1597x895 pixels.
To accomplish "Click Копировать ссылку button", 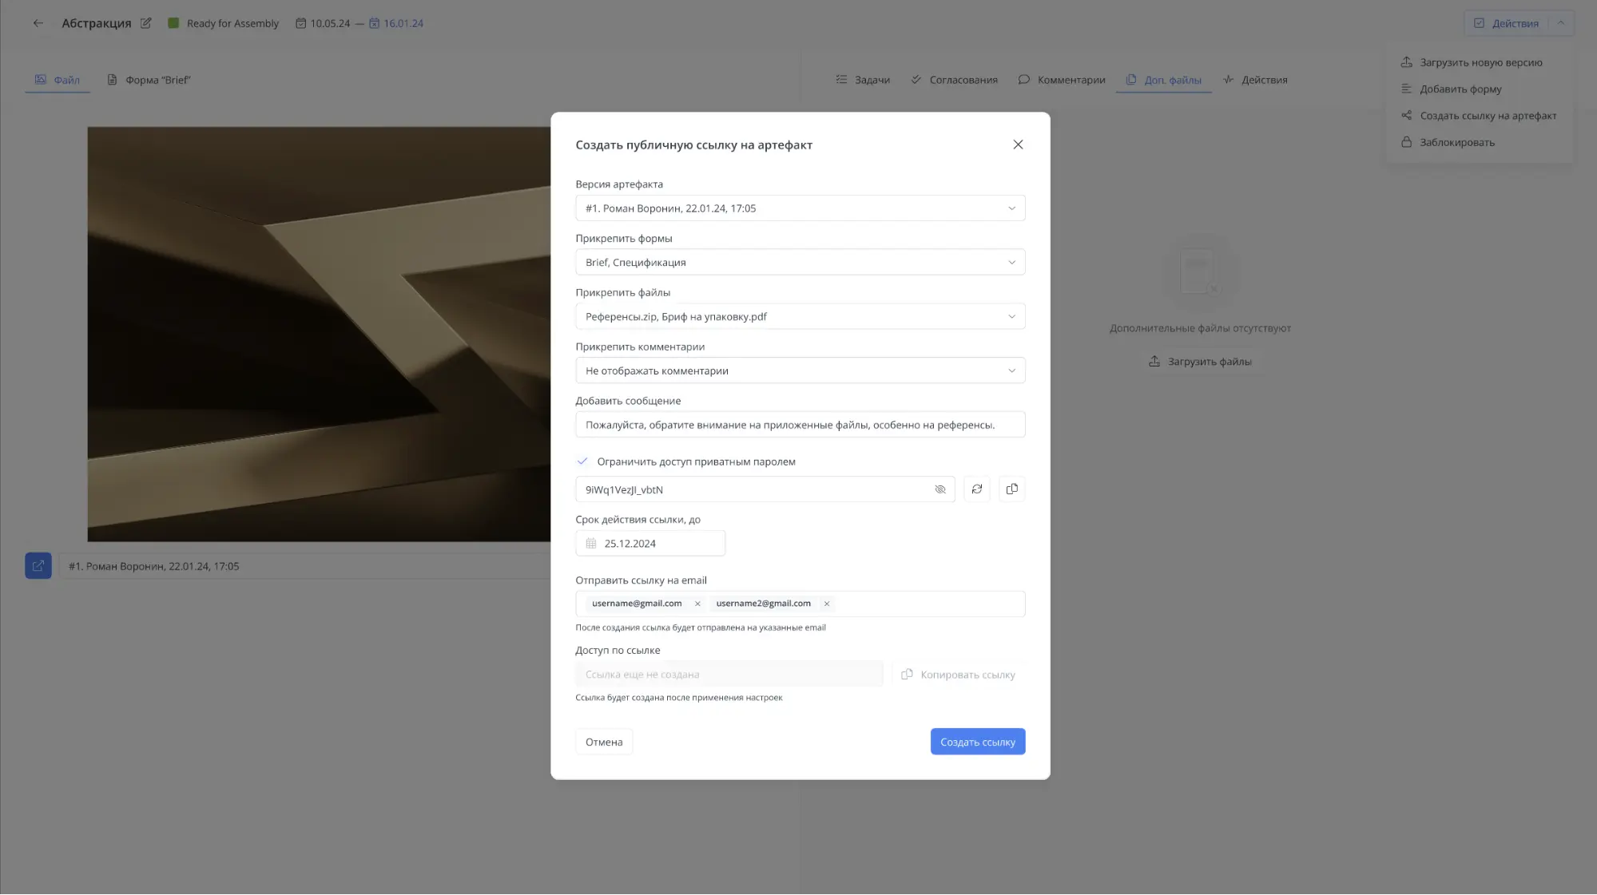I will 958,675.
